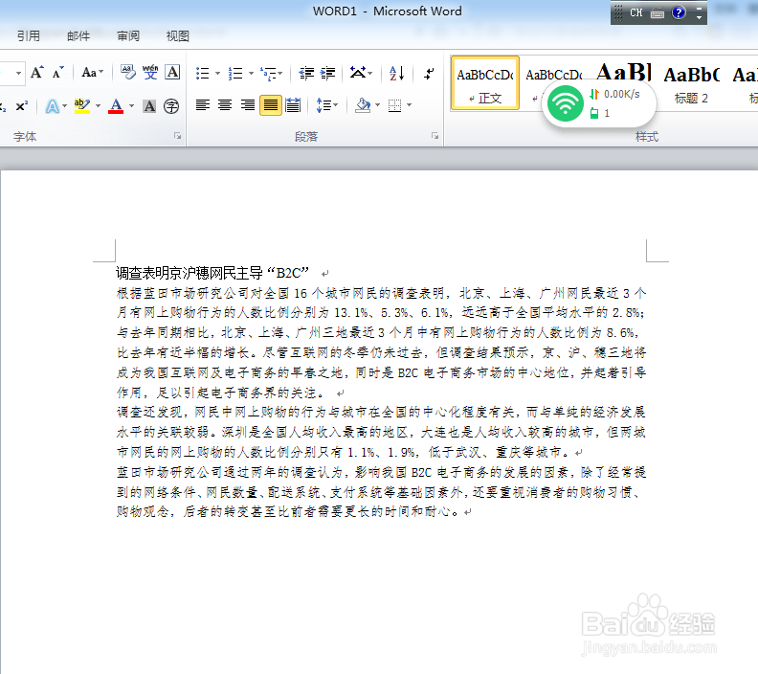758x674 pixels.
Task: Expand the bullets library dropdown arrow
Action: click(217, 74)
